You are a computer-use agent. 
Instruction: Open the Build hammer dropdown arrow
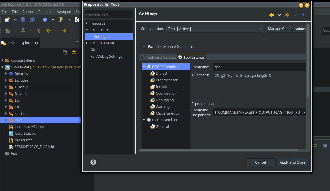tap(69, 20)
